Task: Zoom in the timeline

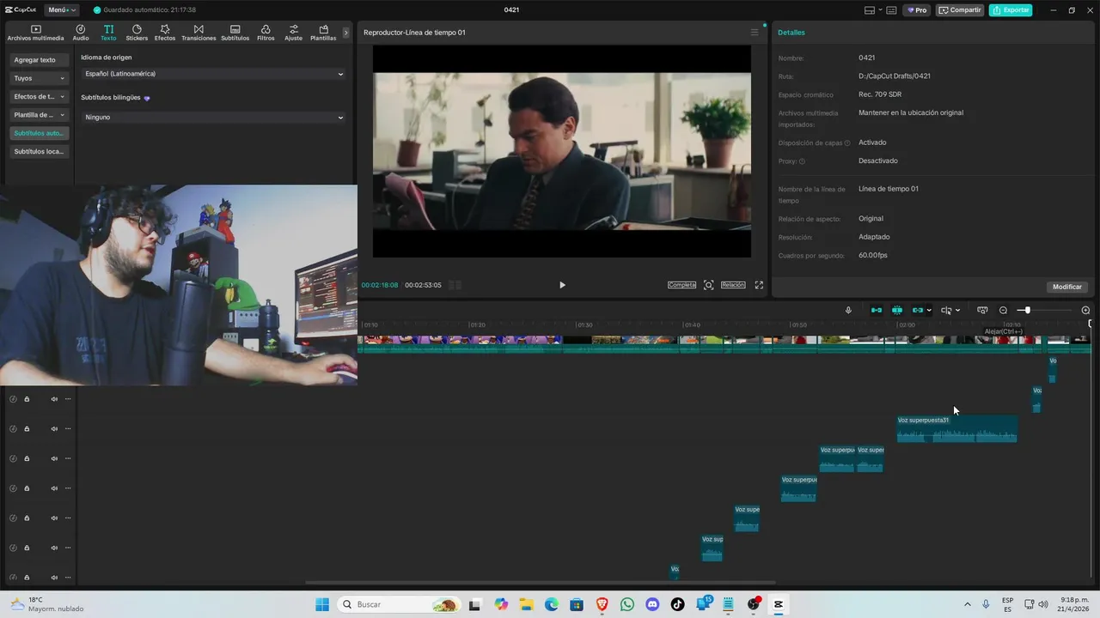Action: (1085, 310)
